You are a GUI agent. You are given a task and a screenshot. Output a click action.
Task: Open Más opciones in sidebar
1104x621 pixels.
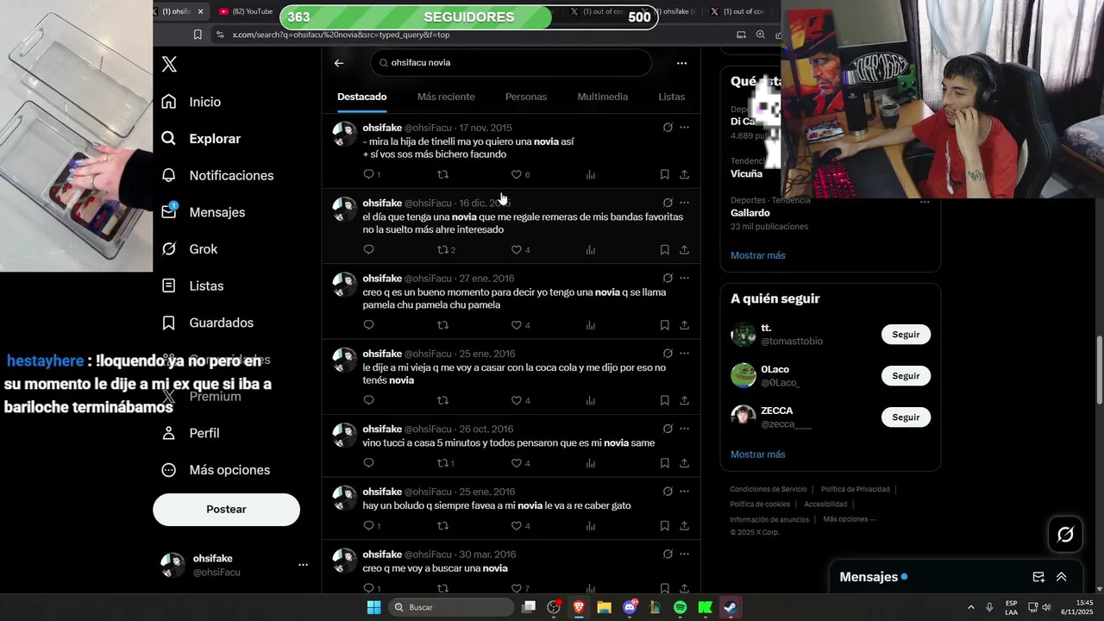pyautogui.click(x=216, y=470)
